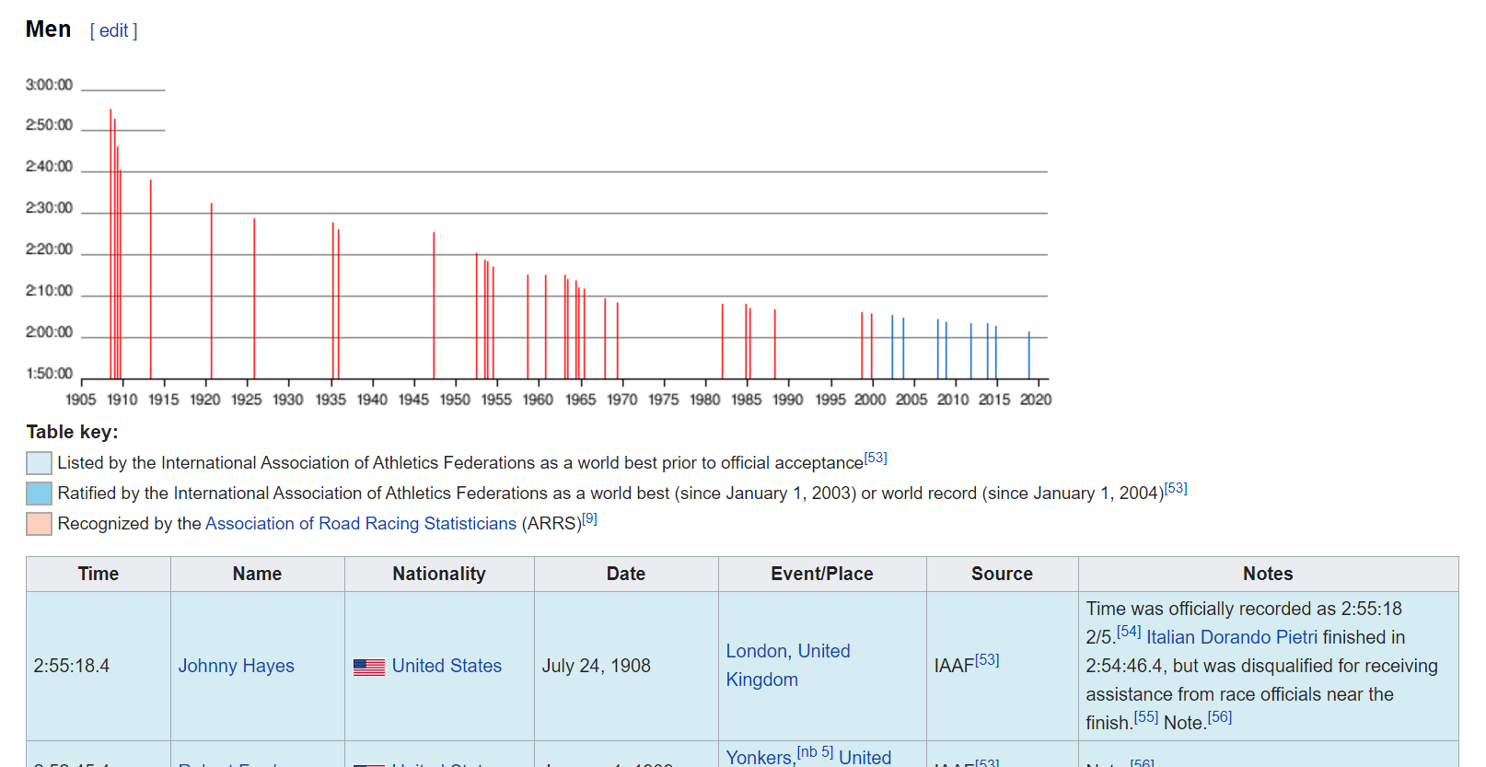This screenshot has width=1486, height=767.
Task: Click the 2020 x-axis year label
Action: (1036, 400)
